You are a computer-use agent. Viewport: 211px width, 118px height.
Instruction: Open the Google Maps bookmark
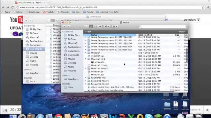(33, 12)
